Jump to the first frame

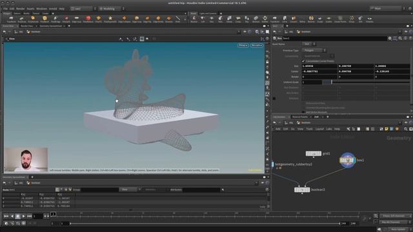tap(6, 217)
